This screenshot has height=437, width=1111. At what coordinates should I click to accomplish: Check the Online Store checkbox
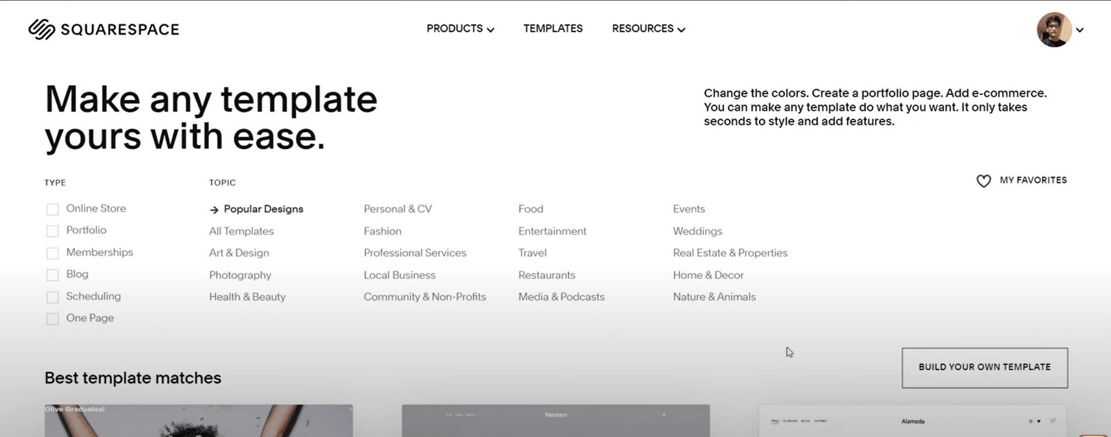53,209
